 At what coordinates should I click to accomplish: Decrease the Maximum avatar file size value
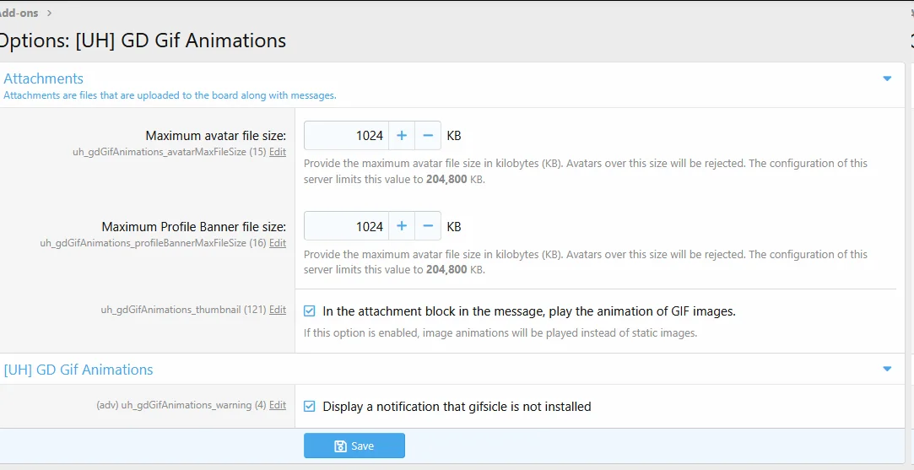click(x=428, y=135)
